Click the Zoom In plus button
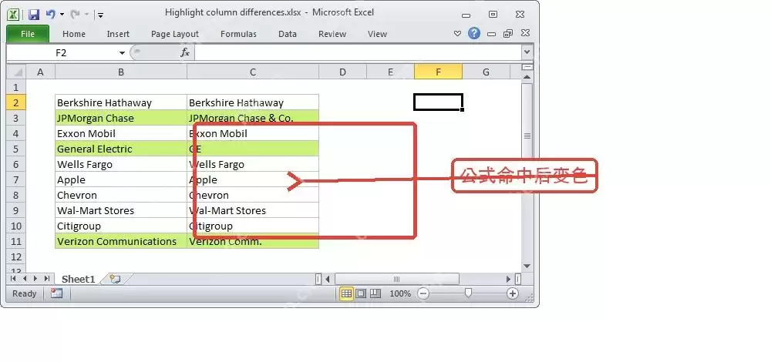The width and height of the screenshot is (771, 362). [513, 293]
